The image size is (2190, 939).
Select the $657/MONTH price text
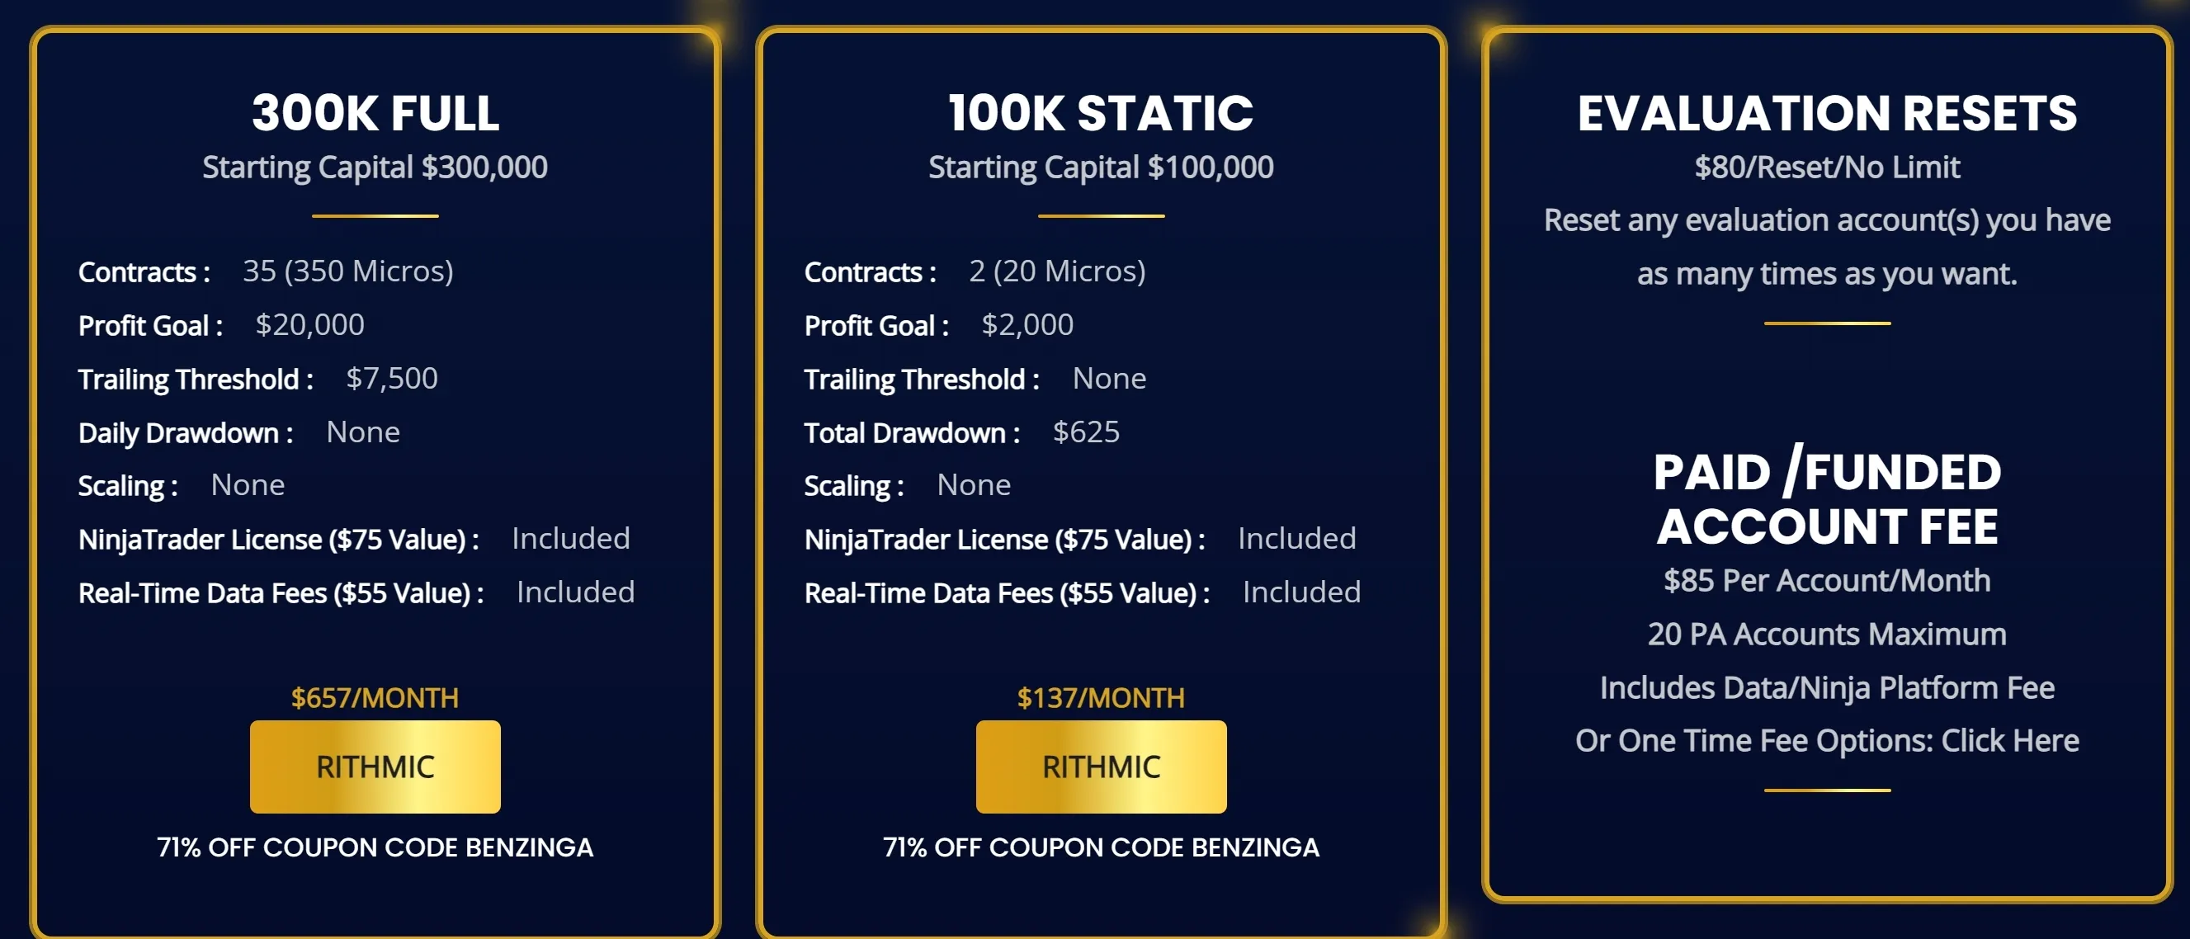375,698
